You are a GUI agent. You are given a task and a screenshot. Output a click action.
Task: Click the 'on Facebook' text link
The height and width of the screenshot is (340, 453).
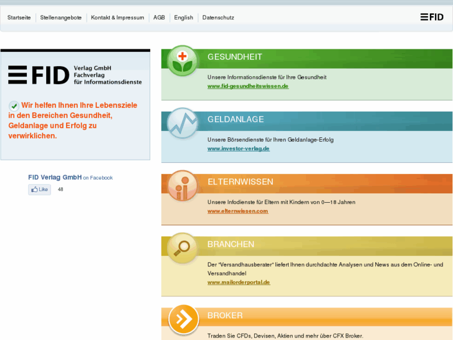pos(98,178)
